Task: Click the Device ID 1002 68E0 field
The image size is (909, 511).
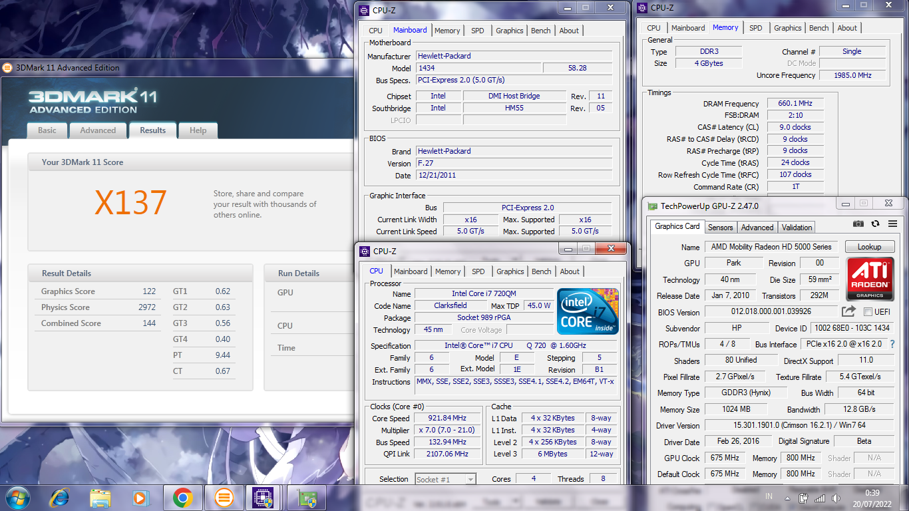Action: pos(854,329)
